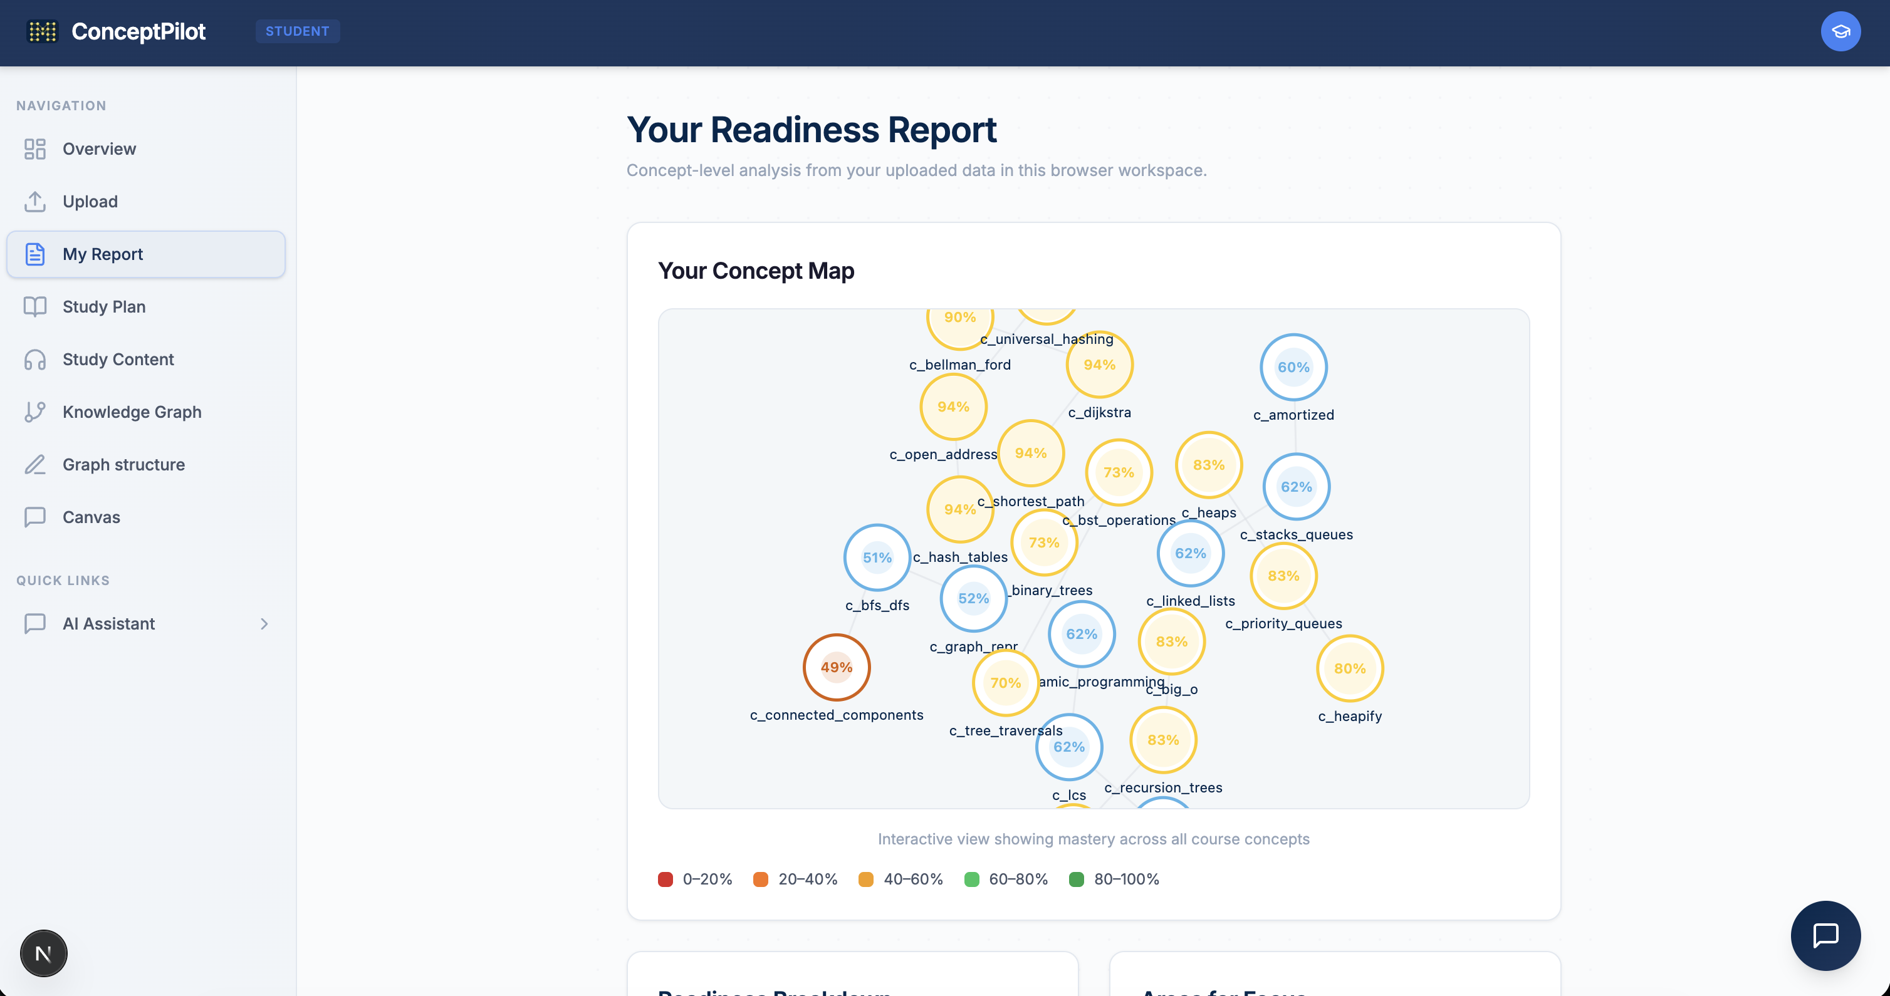Image resolution: width=1890 pixels, height=996 pixels.
Task: Click the ConceptPilot logo icon
Action: (x=42, y=31)
